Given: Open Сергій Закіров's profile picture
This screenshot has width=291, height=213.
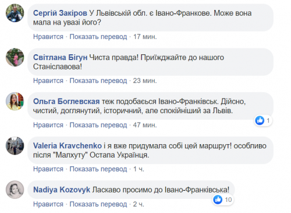Looking at the screenshot, I should coord(15,13).
